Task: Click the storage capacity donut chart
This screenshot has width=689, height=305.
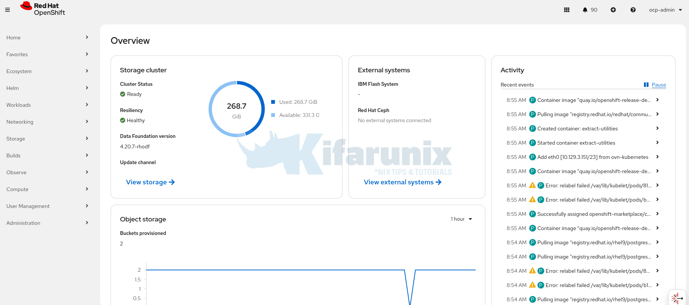Action: coord(237,109)
